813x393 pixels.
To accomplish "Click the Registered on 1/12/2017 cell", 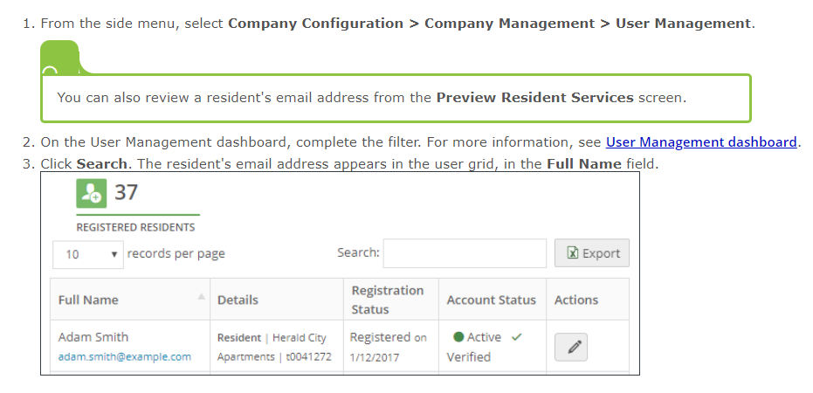I will pos(388,347).
